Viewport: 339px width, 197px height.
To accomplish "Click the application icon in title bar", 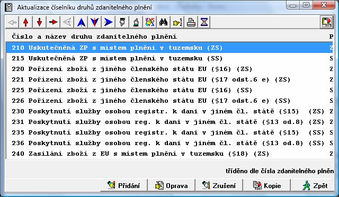I will pyautogui.click(x=9, y=7).
